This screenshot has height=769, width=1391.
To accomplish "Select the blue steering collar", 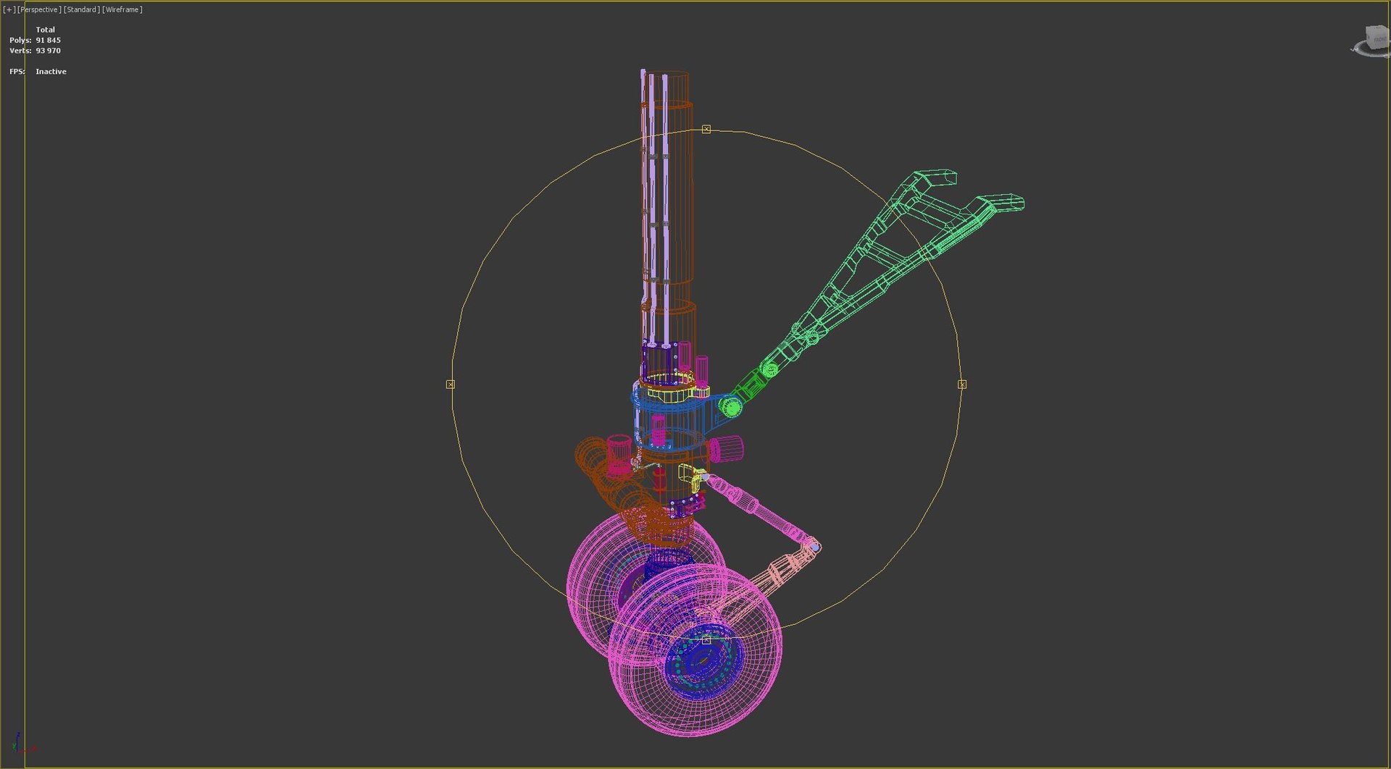I will (x=670, y=420).
